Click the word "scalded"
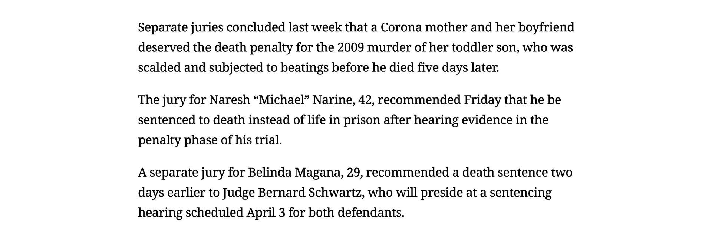The width and height of the screenshot is (712, 230). 159,68
